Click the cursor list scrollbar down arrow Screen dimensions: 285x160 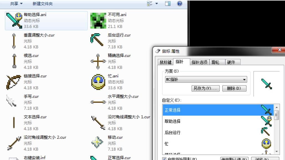click(x=277, y=151)
